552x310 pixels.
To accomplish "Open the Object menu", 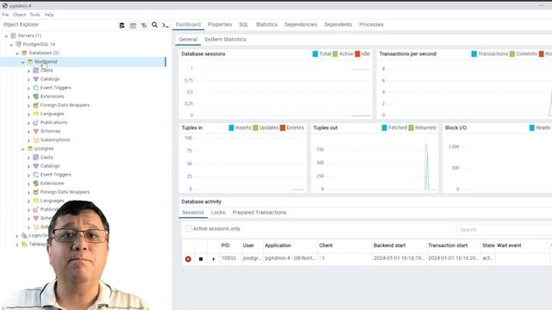I will click(19, 15).
